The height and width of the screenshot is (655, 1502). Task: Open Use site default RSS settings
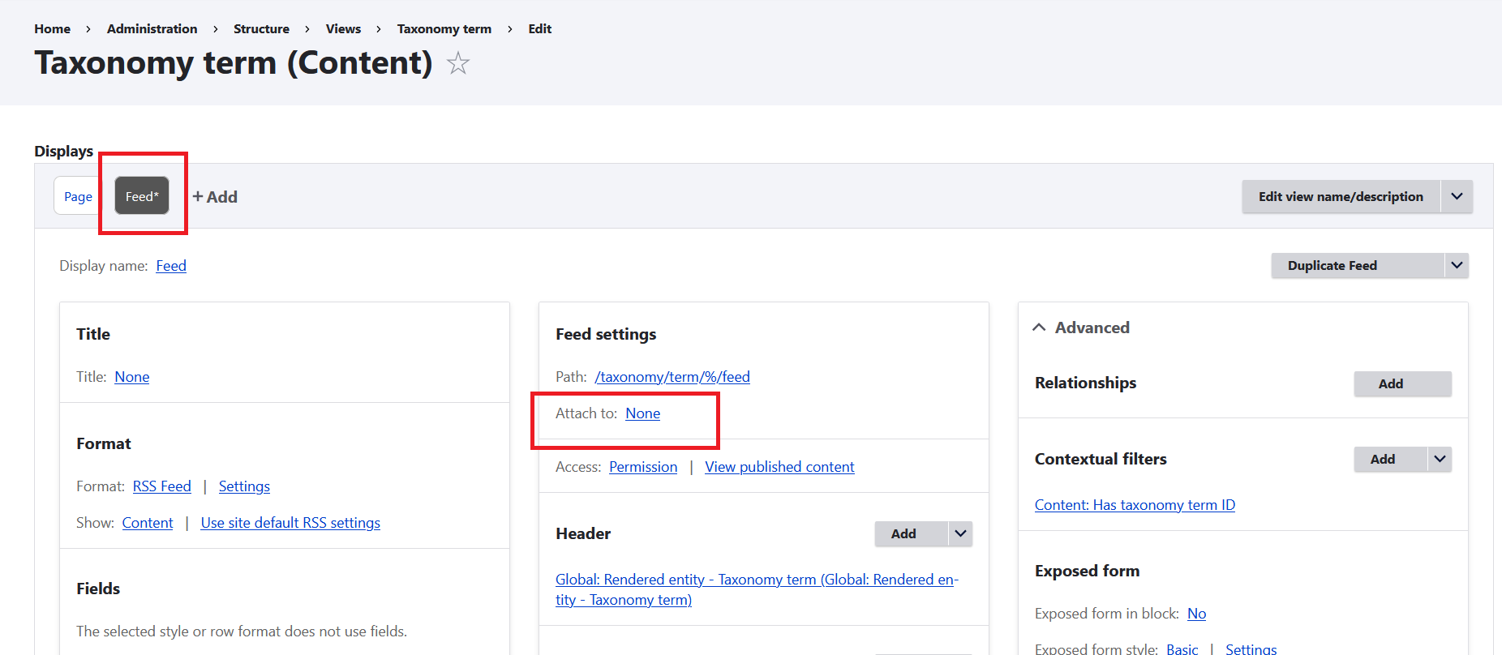290,523
